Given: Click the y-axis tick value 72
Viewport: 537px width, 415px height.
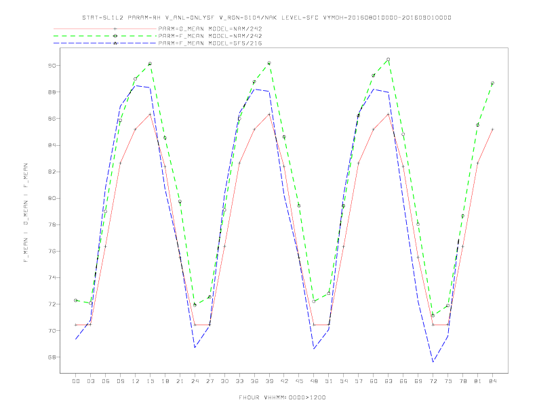Looking at the screenshot, I should [x=52, y=304].
